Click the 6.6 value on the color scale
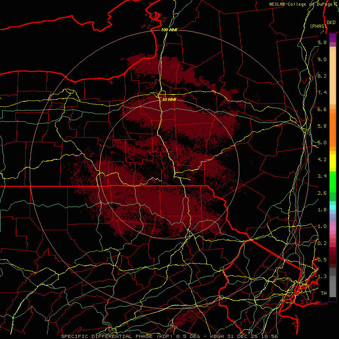The height and width of the screenshot is (339, 339). [x=322, y=109]
